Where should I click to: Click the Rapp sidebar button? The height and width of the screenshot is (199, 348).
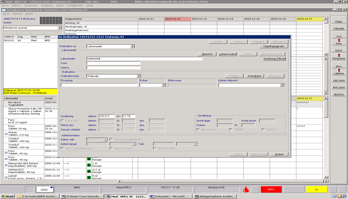pos(339,22)
